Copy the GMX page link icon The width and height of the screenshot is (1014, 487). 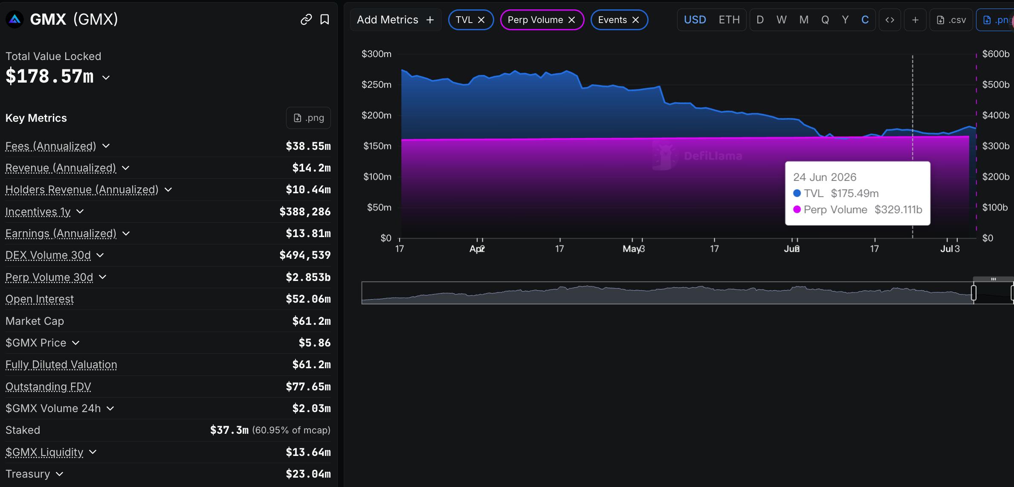click(306, 20)
